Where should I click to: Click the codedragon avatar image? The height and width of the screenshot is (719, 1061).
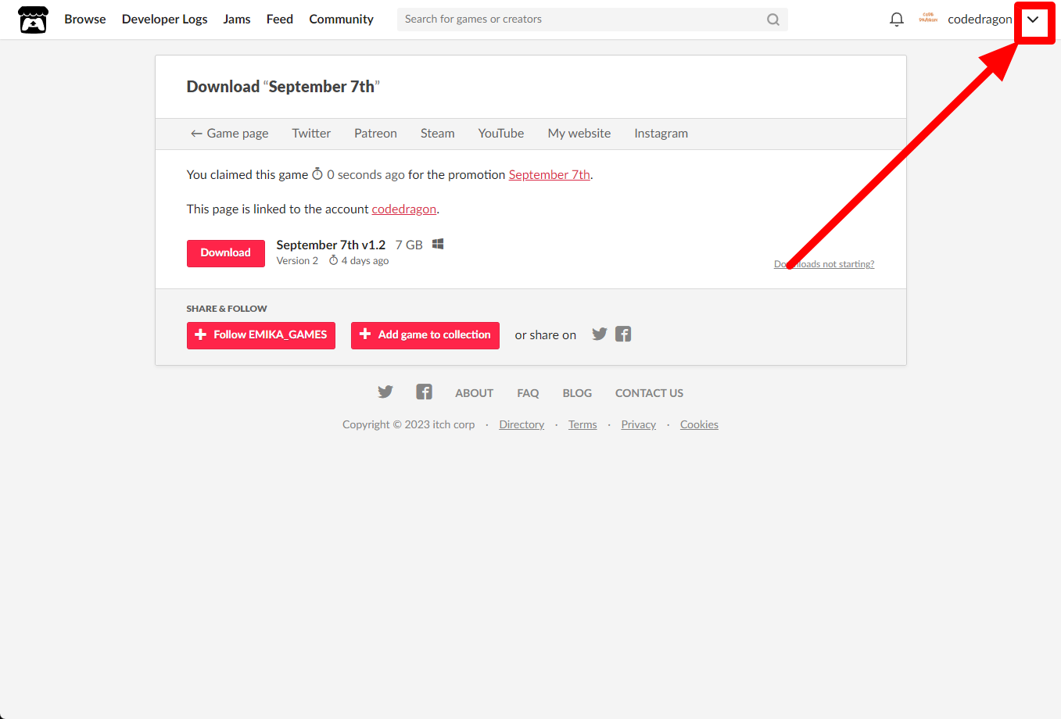tap(928, 19)
